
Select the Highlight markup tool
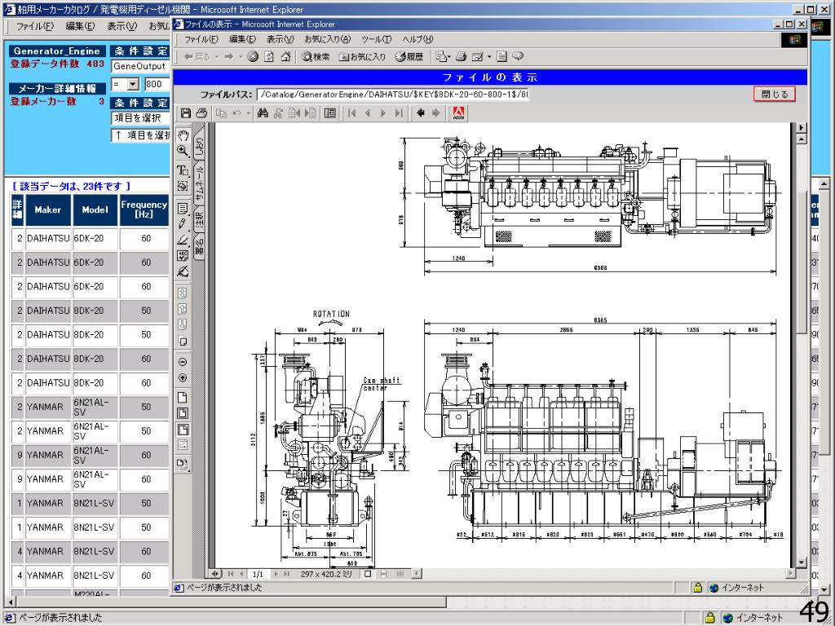(183, 240)
